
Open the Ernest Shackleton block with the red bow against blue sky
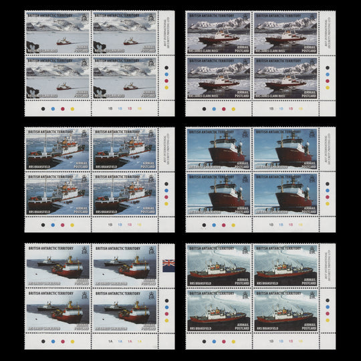click(261, 180)
